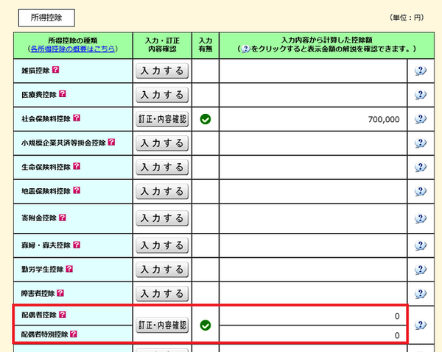This screenshot has height=352, width=442.
Task: Click 訂正・内容確認 button for 社会保険料控除
Action: 162,119
